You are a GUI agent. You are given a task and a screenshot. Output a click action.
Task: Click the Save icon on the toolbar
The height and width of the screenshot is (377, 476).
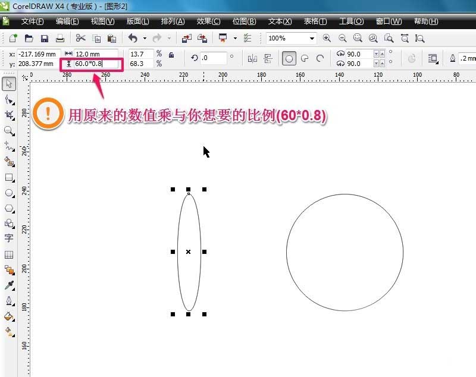44,37
